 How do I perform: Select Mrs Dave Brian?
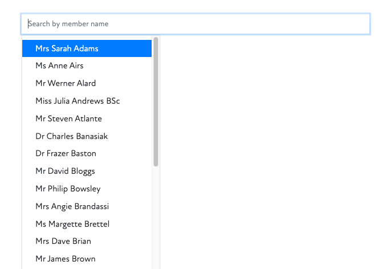[87, 241]
